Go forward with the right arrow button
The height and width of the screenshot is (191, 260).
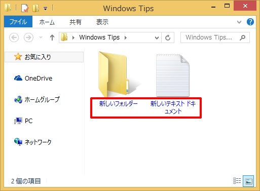pos(28,37)
